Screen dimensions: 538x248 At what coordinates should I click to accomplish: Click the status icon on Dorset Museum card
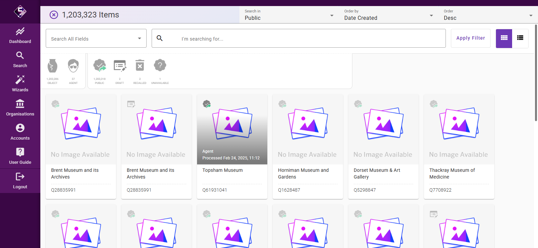[x=358, y=104]
